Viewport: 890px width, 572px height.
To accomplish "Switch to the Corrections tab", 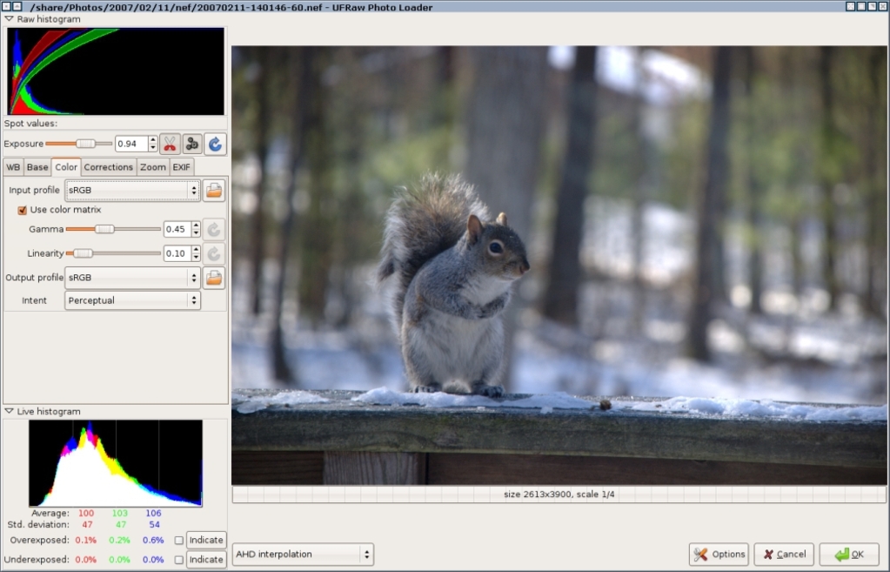I will click(109, 167).
